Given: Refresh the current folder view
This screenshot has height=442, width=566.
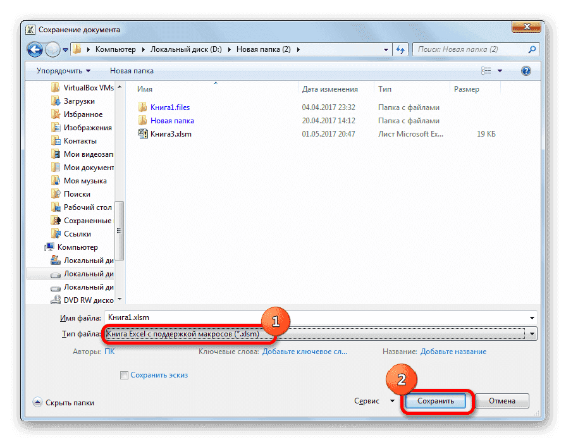Looking at the screenshot, I should [401, 49].
